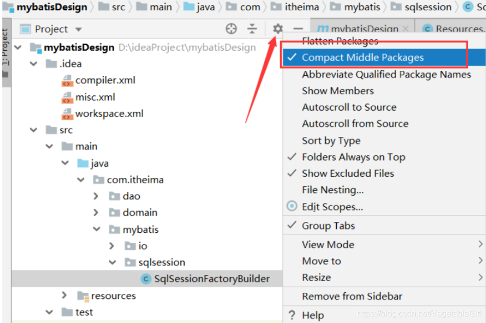Click com in the breadcrumb bar
The height and width of the screenshot is (323, 486).
coord(250,7)
